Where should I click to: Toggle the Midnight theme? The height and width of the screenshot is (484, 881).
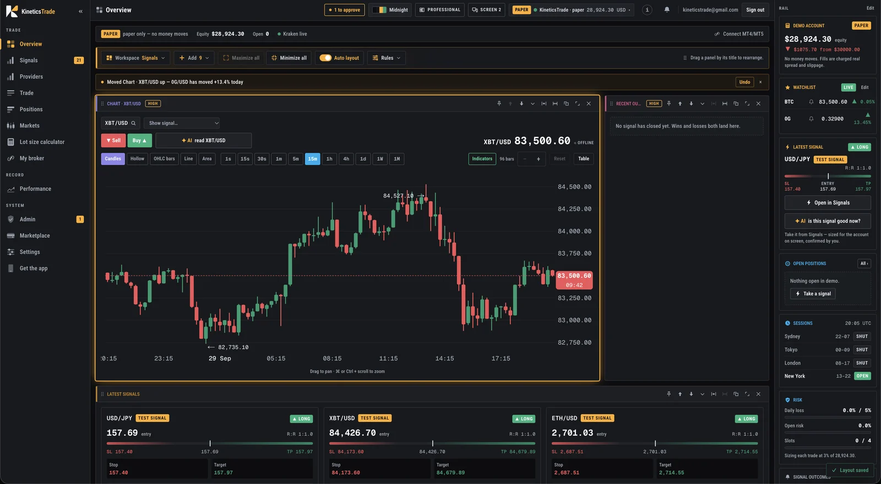click(x=390, y=10)
